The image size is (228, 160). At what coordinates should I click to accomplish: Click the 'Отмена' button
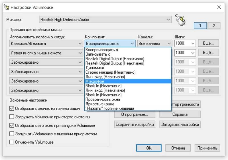pos(178,148)
